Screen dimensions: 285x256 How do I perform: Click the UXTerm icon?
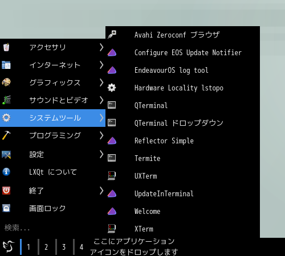click(x=112, y=176)
